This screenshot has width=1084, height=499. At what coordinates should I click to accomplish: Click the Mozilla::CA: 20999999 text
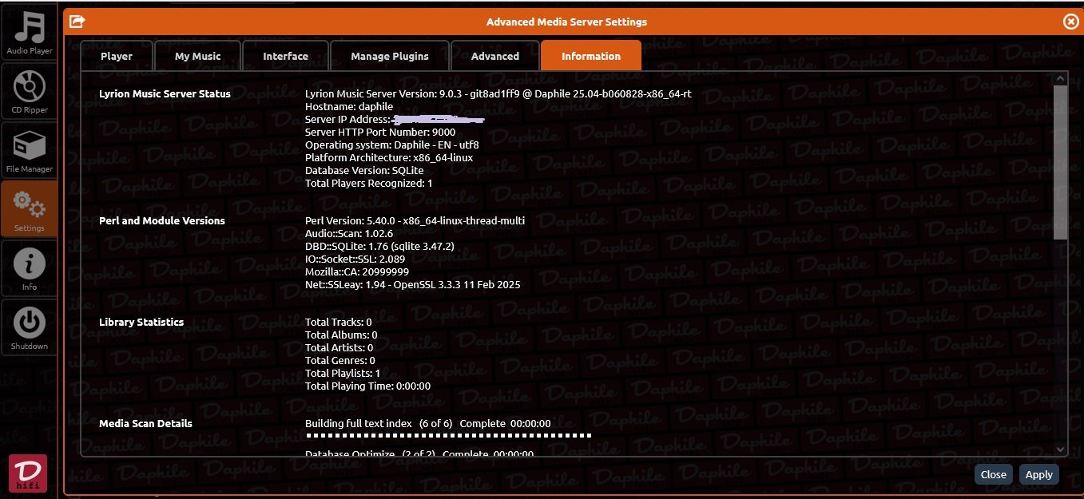pyautogui.click(x=357, y=271)
